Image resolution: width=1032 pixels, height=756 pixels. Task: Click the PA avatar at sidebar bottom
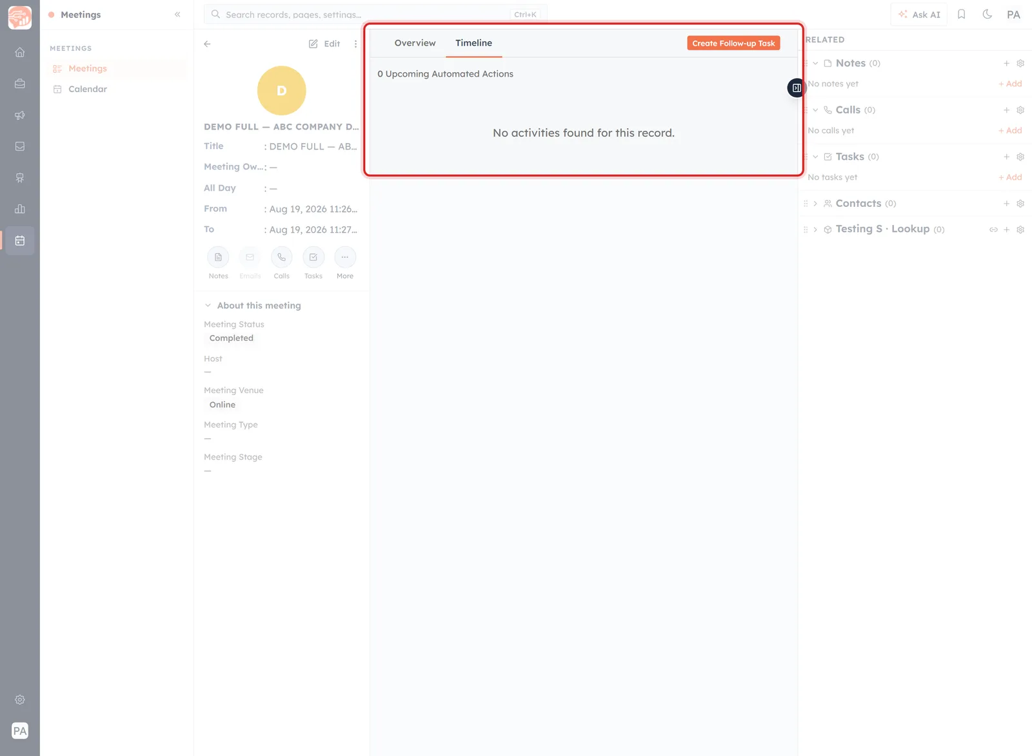(20, 731)
